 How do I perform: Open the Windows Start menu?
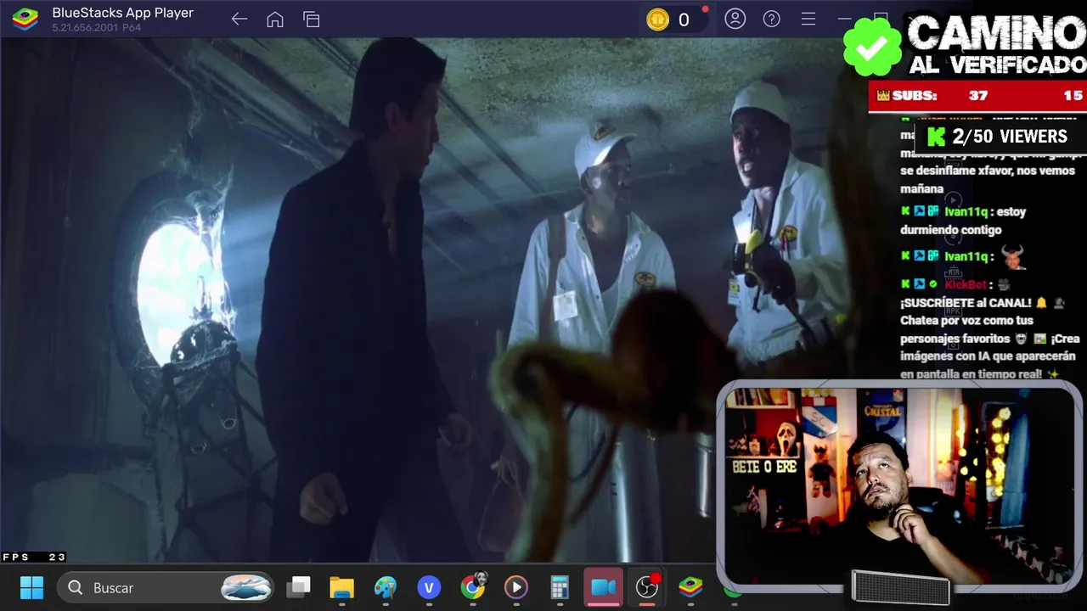(31, 587)
